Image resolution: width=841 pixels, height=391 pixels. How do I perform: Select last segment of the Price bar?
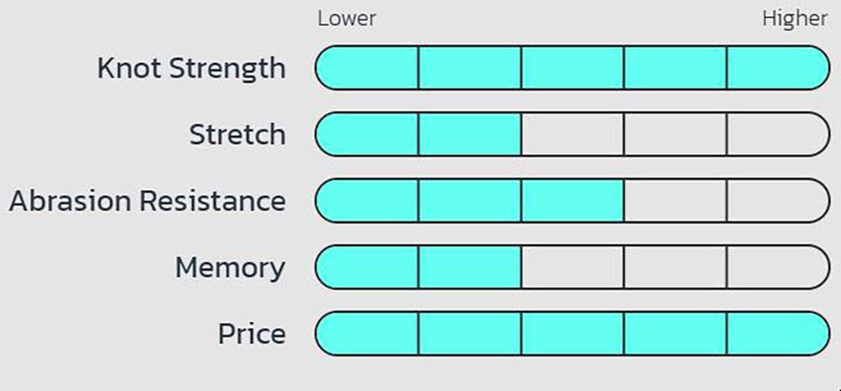[x=778, y=334]
